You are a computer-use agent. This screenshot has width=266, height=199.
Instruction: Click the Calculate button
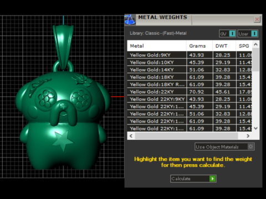coord(193,179)
